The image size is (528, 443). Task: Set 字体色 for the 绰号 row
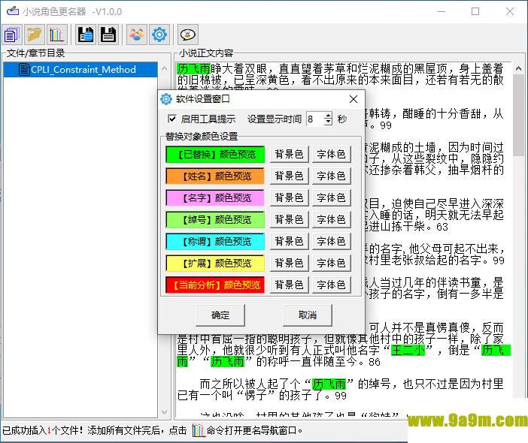tap(332, 220)
